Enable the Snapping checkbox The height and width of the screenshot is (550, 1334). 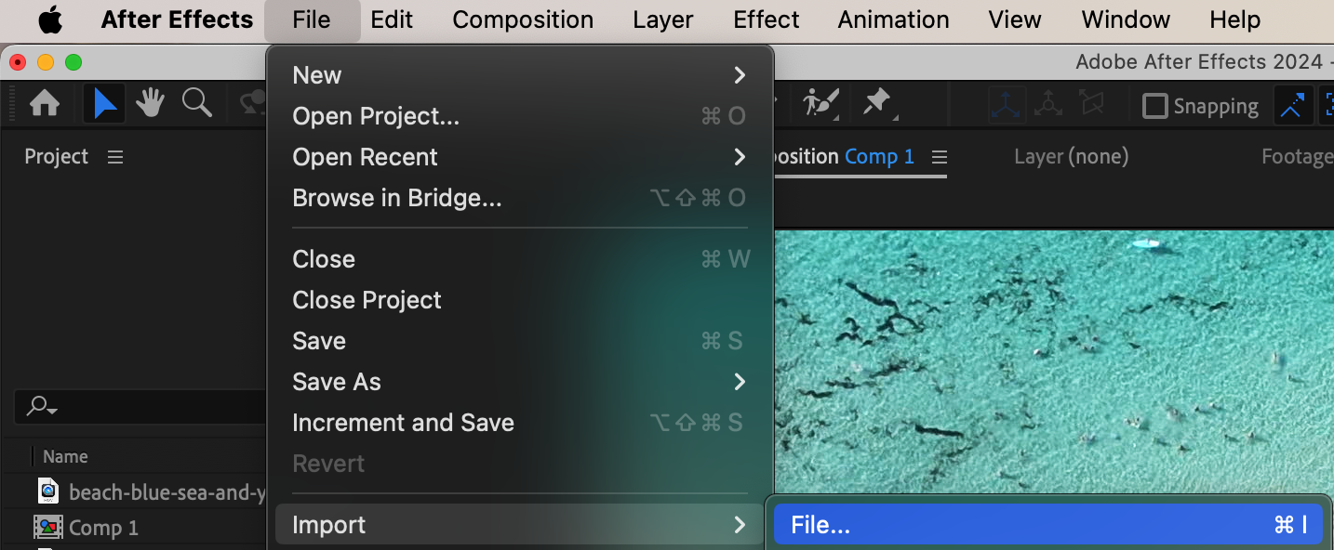point(1154,106)
